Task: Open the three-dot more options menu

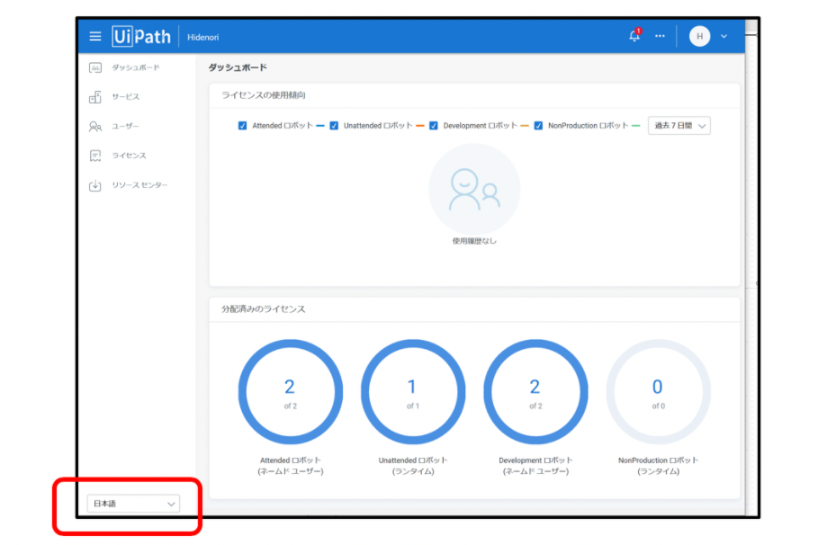Action: [x=660, y=36]
